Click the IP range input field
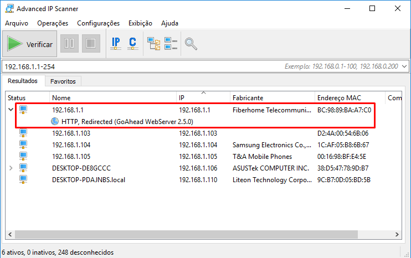The image size is (411, 258). 142,66
